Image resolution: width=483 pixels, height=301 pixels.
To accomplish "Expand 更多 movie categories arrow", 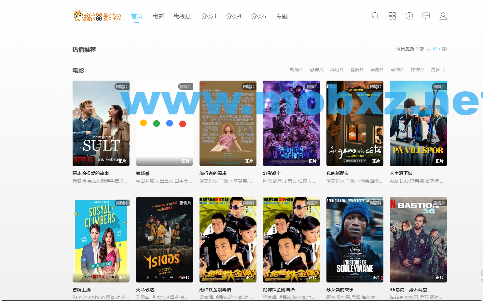I will coord(438,70).
